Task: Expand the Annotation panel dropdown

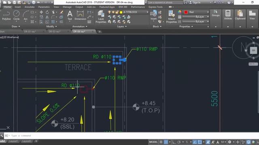Action: tap(80, 27)
